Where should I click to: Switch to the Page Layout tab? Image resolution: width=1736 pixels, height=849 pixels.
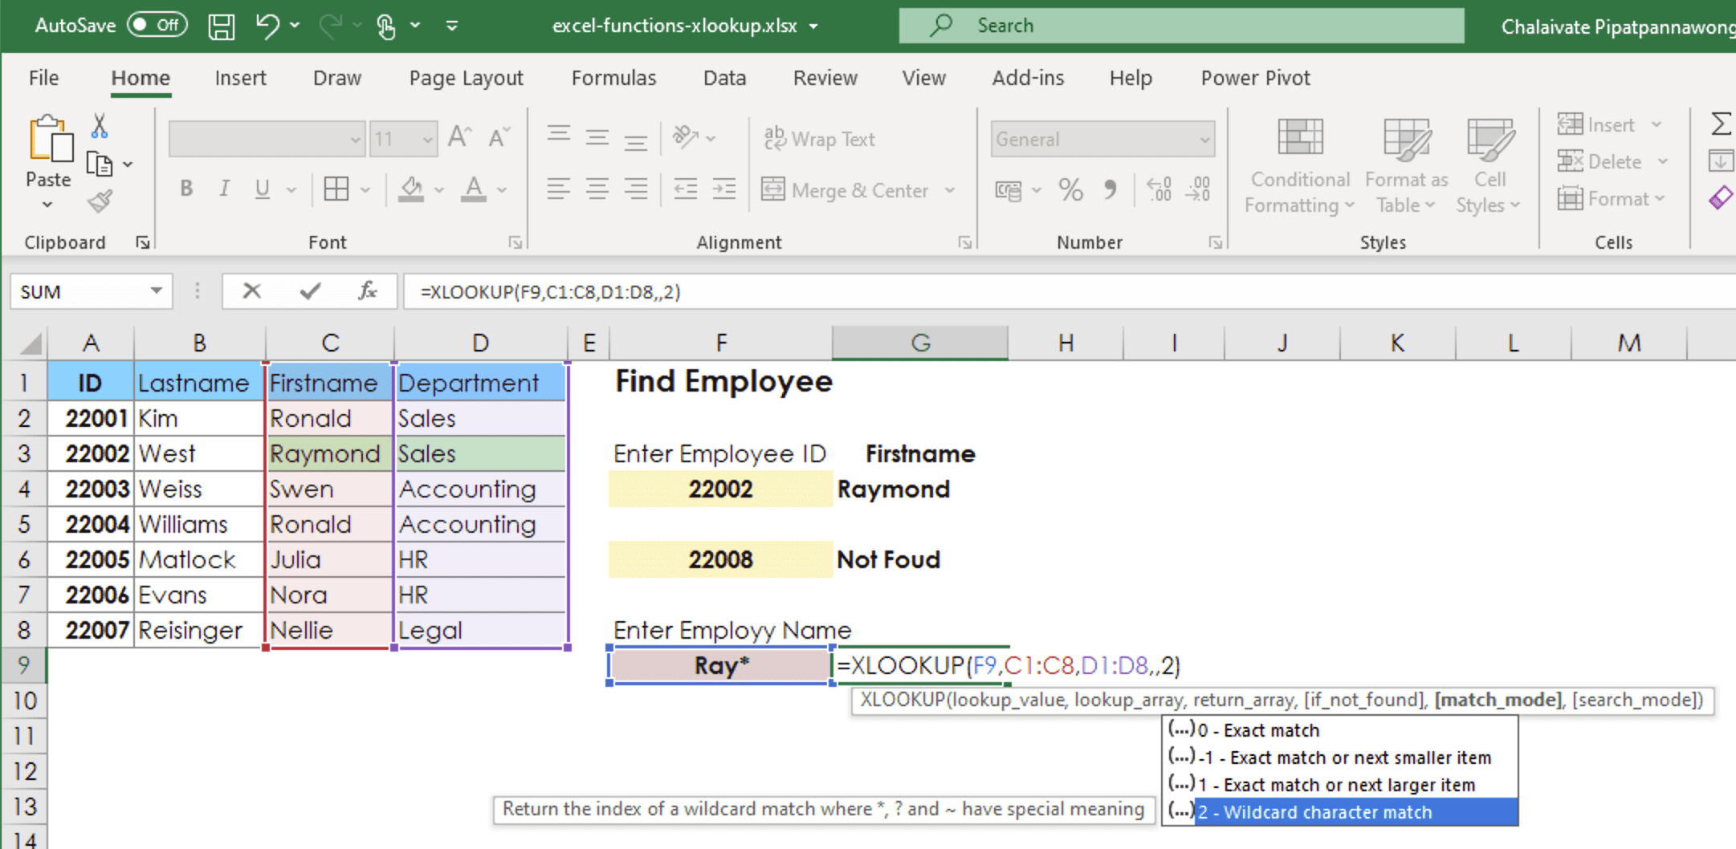pyautogui.click(x=466, y=78)
